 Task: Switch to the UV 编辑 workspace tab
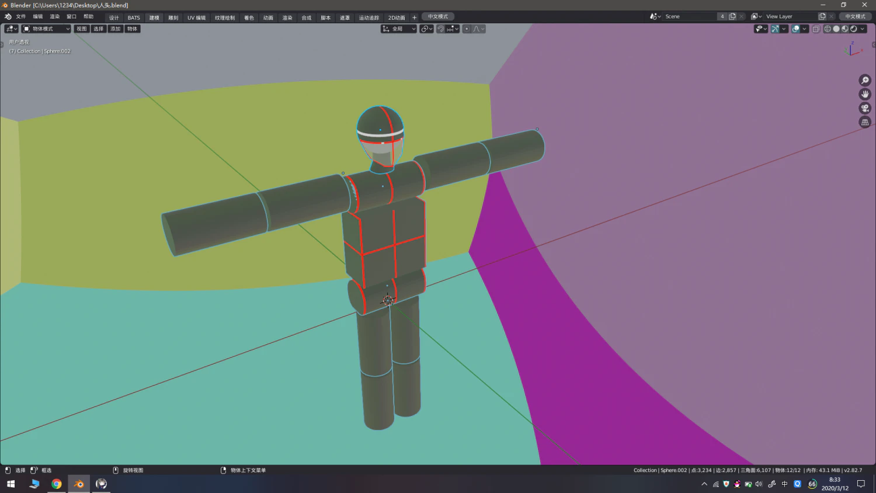[x=196, y=18]
